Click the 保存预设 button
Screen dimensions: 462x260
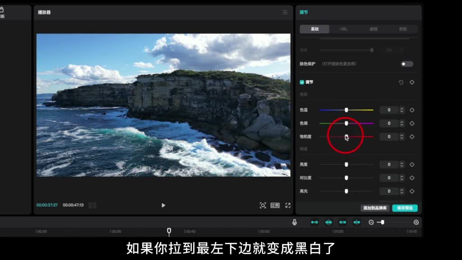pyautogui.click(x=405, y=208)
